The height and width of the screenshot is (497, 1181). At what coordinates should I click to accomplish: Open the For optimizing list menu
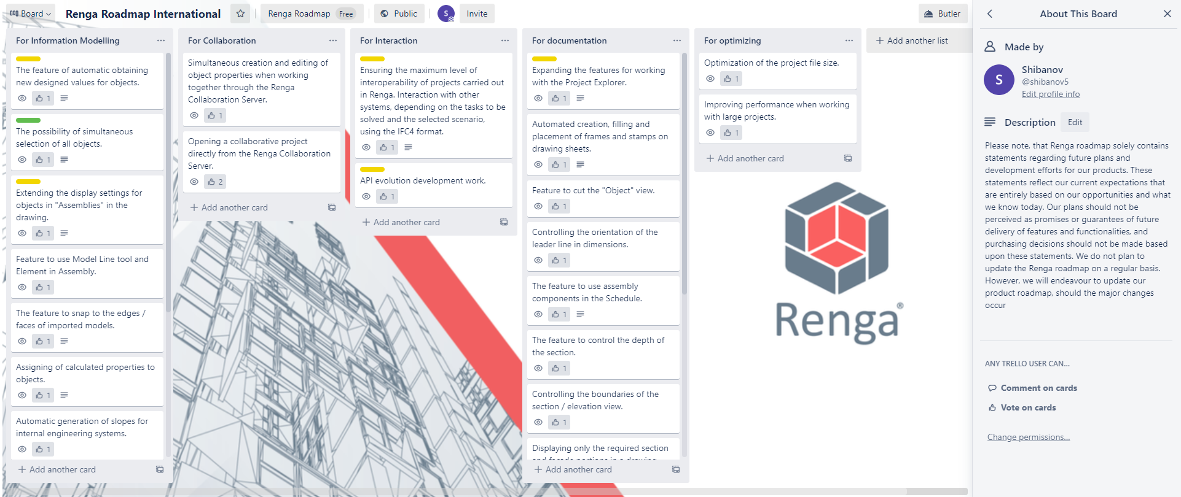tap(849, 40)
